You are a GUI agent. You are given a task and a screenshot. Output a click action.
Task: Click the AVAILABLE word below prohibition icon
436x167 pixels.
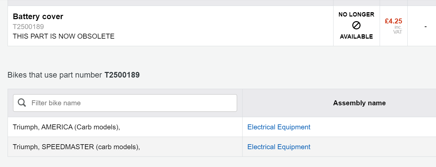pos(356,37)
